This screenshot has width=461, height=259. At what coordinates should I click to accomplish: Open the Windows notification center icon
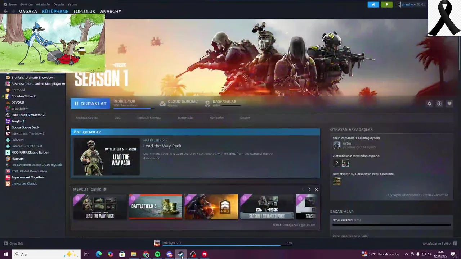tap(453, 254)
